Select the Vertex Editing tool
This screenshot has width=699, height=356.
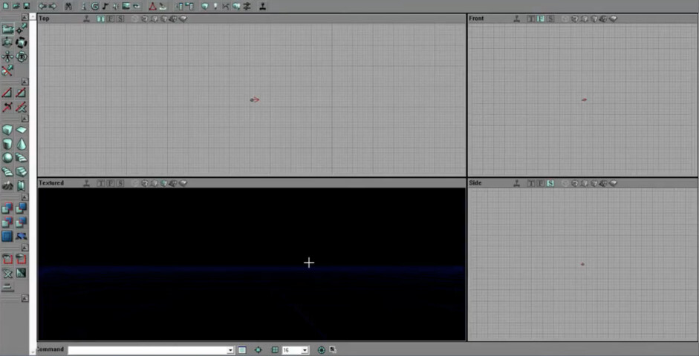[x=22, y=30]
